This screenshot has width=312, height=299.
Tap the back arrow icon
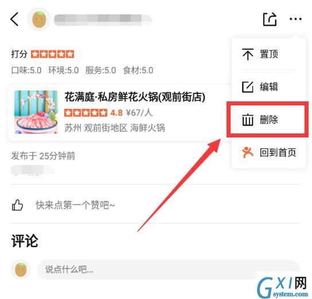click(x=14, y=19)
